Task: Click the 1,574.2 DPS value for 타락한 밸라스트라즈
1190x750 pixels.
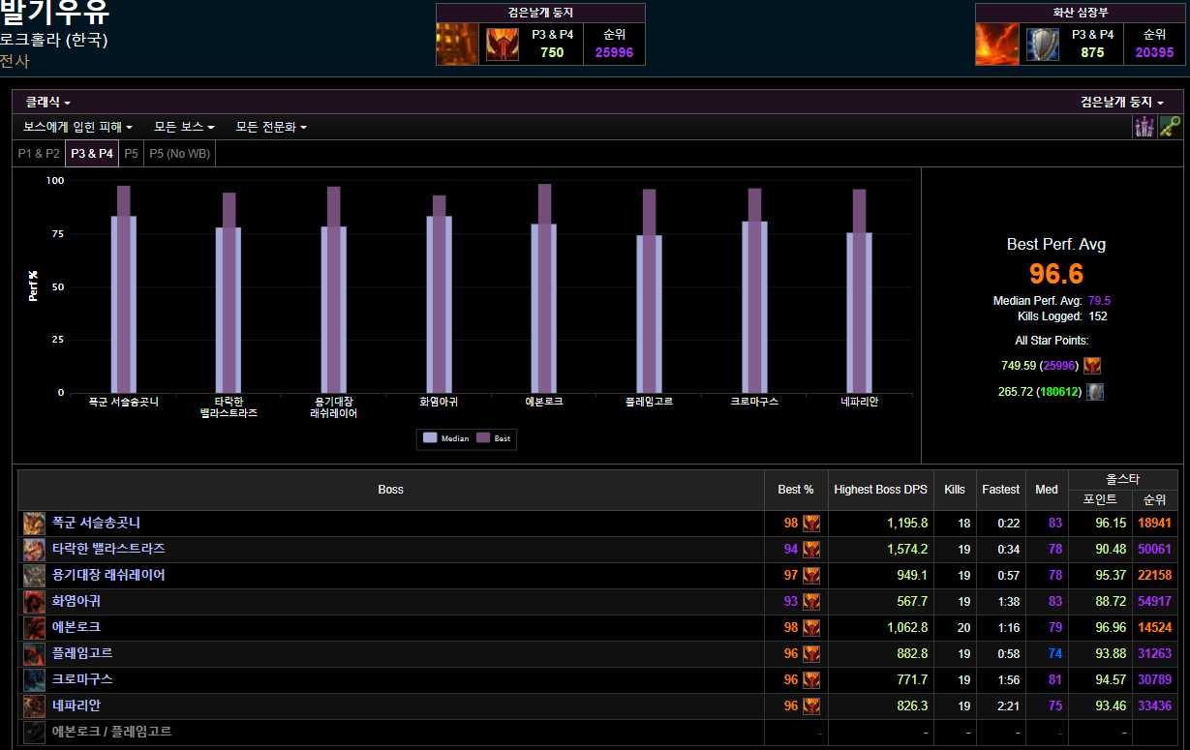Action: (907, 549)
